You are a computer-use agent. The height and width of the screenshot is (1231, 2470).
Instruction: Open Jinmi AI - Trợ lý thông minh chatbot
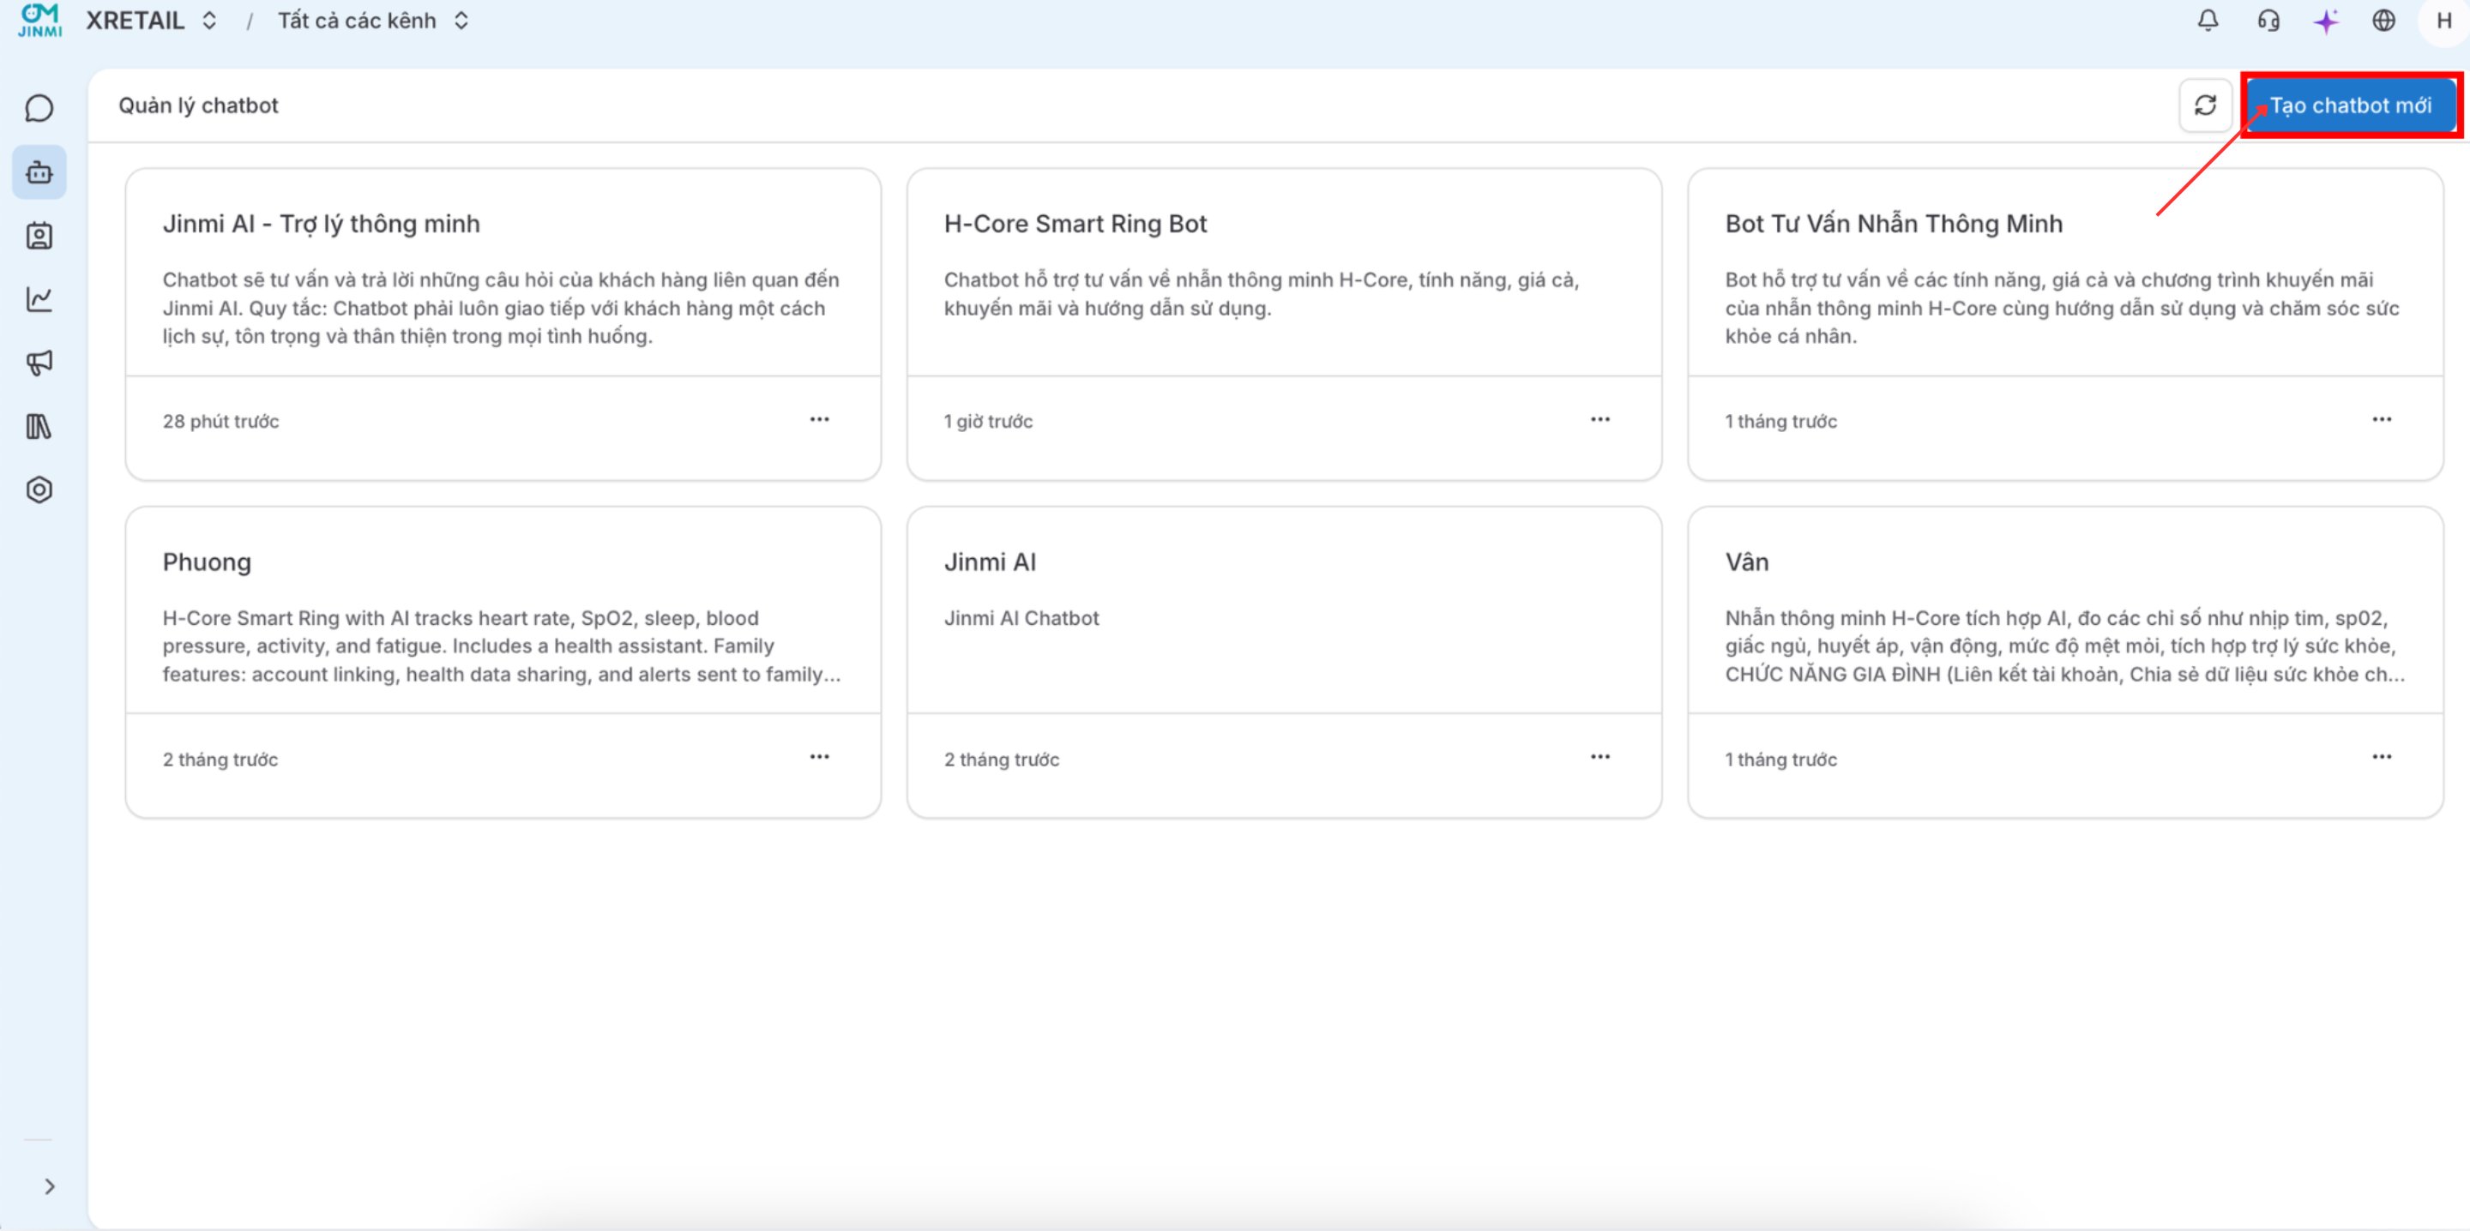click(503, 324)
